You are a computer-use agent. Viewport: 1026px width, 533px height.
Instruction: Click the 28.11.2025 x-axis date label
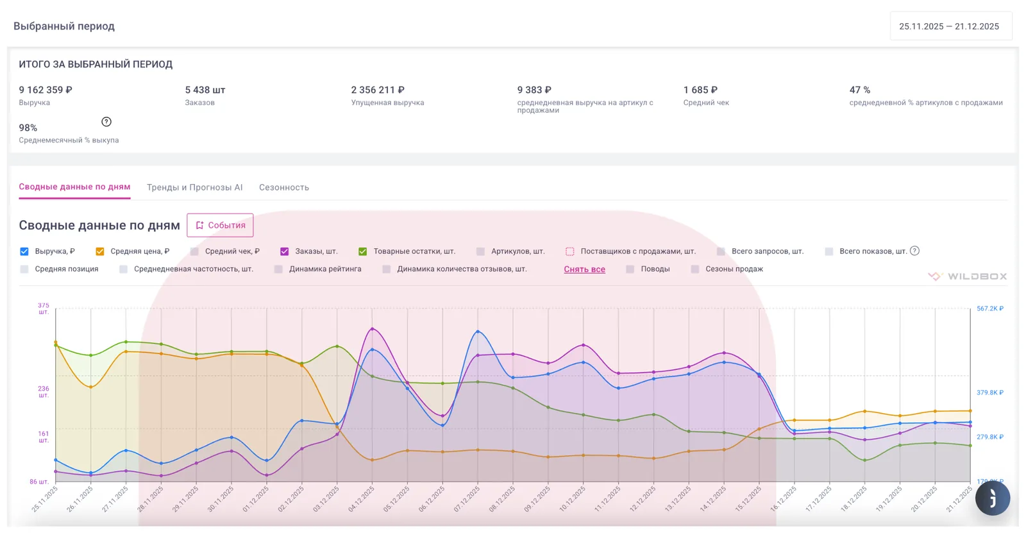(150, 499)
